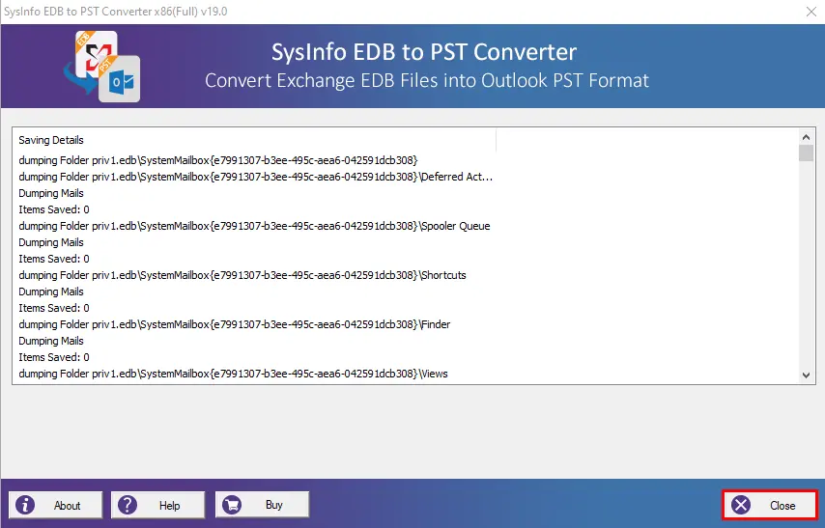Select the row ending in 'Views'
The height and width of the screenshot is (528, 825).
[233, 374]
